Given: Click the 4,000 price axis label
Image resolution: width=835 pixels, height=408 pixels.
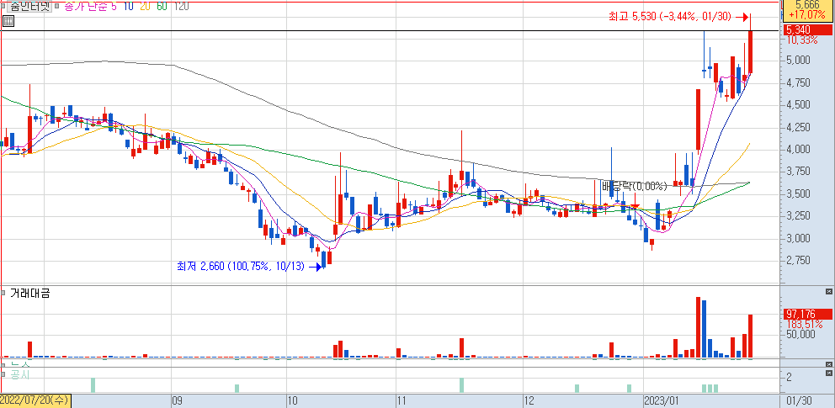Looking at the screenshot, I should (798, 149).
